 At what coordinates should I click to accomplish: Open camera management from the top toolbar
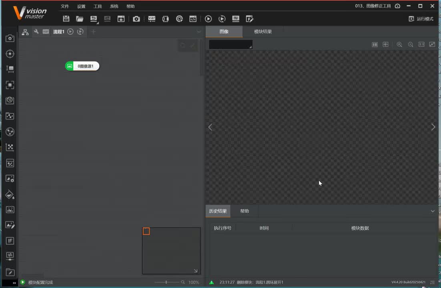point(136,19)
